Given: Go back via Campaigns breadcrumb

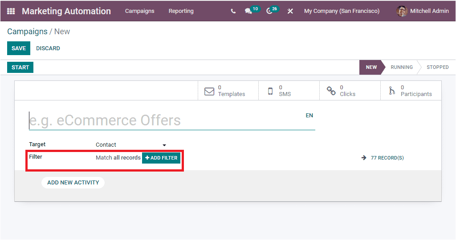Looking at the screenshot, I should click(x=27, y=32).
